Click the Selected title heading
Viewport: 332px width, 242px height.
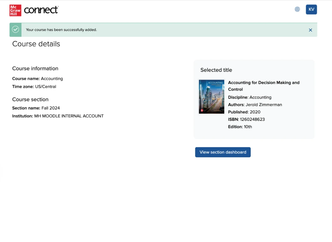[216, 70]
